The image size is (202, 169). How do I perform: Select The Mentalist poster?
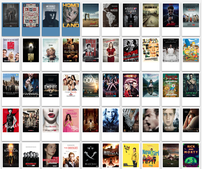tap(71, 155)
